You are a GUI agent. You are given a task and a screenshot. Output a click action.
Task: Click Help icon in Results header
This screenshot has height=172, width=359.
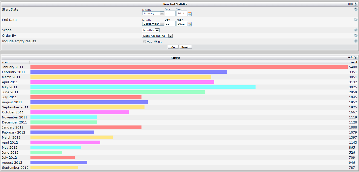355,58
